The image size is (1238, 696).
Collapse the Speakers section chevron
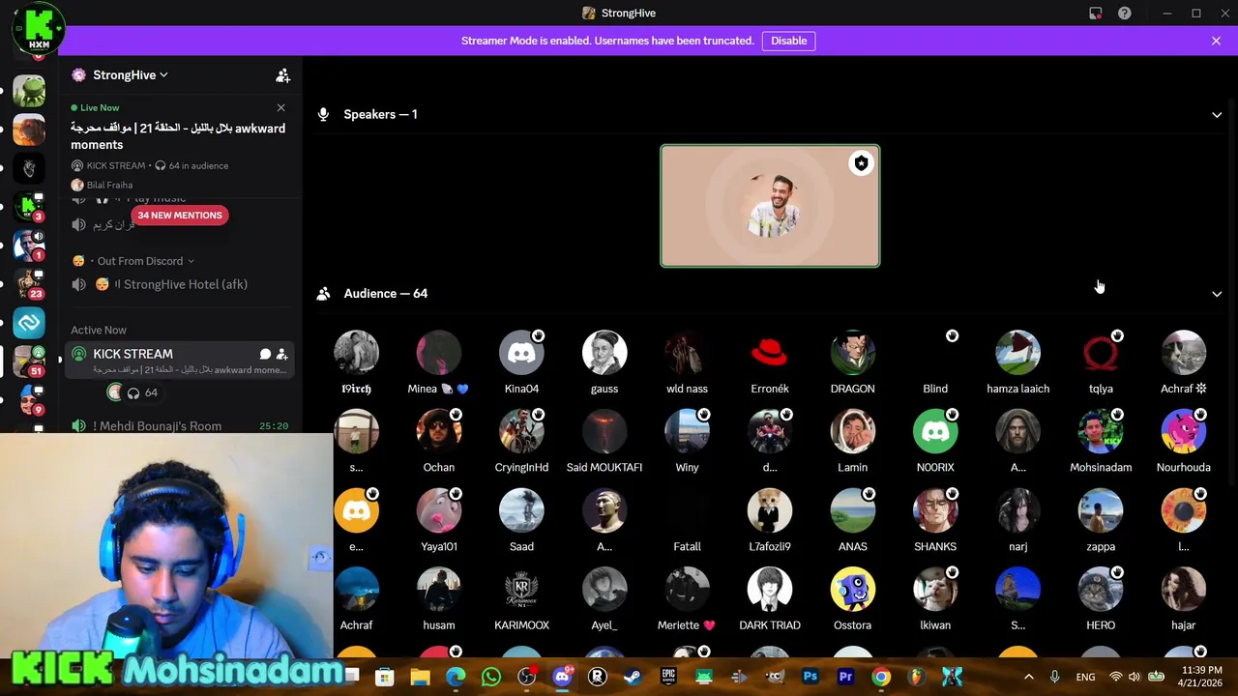click(1217, 115)
